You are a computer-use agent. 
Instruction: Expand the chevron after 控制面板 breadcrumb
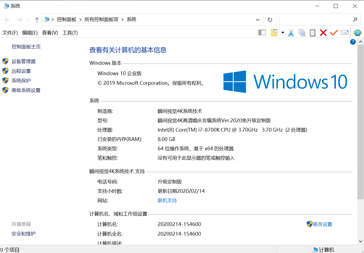click(80, 20)
